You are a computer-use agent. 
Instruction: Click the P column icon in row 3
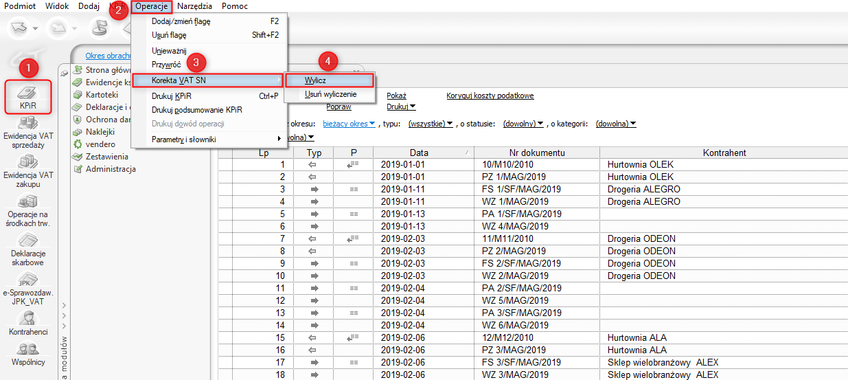(354, 190)
